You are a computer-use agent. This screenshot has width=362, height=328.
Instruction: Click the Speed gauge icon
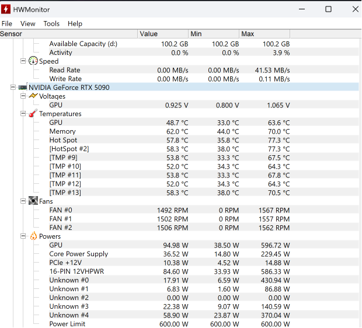point(33,61)
